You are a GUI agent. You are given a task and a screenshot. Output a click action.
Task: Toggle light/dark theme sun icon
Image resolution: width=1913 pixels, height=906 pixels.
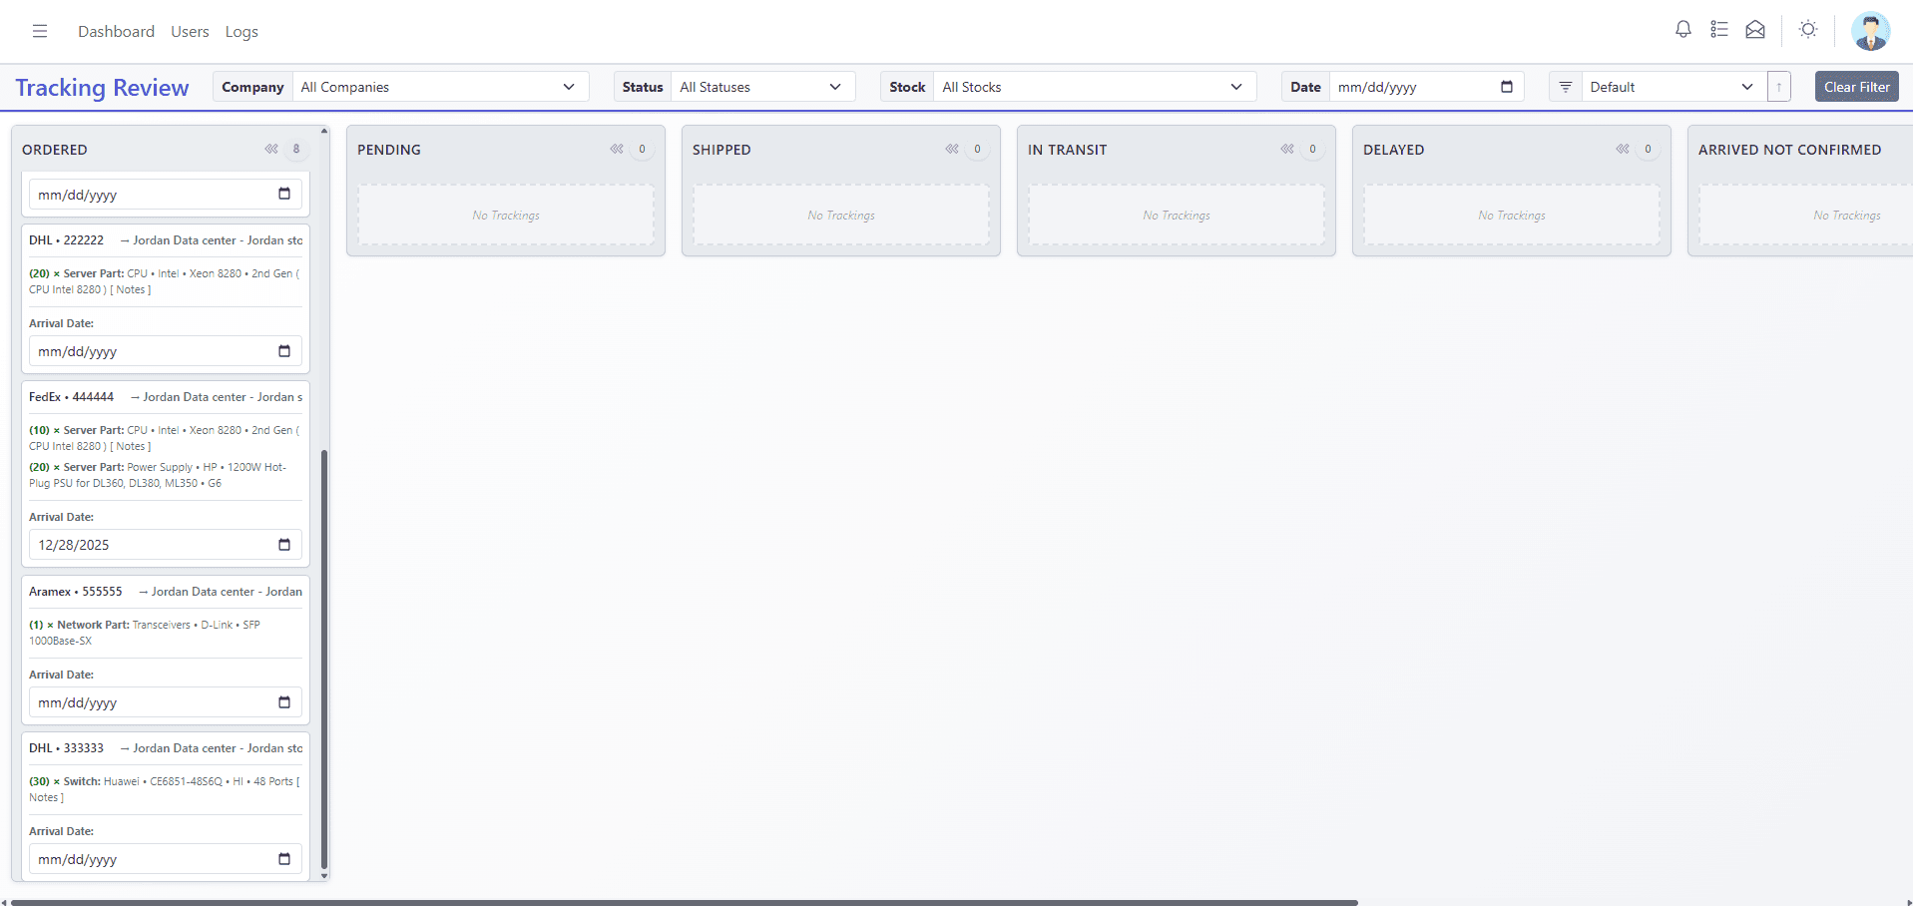1808,30
